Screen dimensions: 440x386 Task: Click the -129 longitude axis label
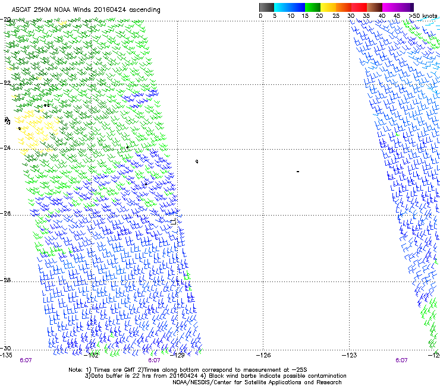[177, 356]
